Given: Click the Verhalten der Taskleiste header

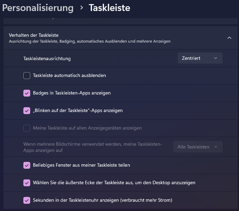Looking at the screenshot, I should (x=34, y=35).
